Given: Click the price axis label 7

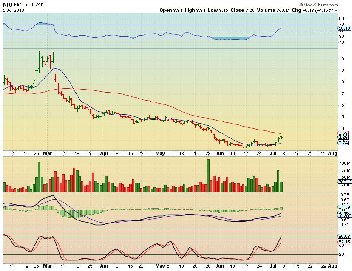Looking at the screenshot, I should click(343, 93).
